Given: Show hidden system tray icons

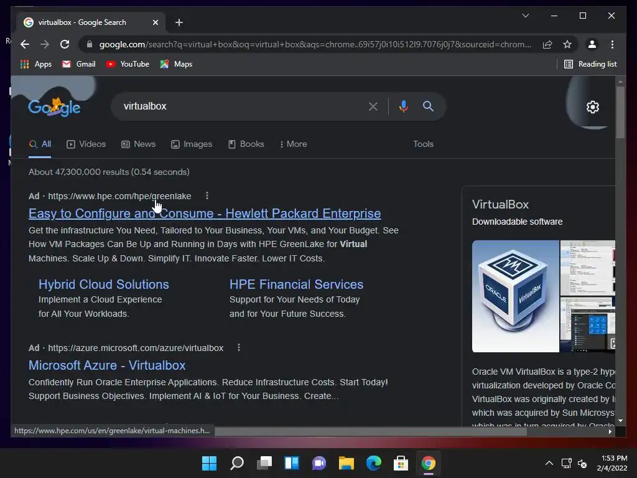Looking at the screenshot, I should tap(549, 463).
